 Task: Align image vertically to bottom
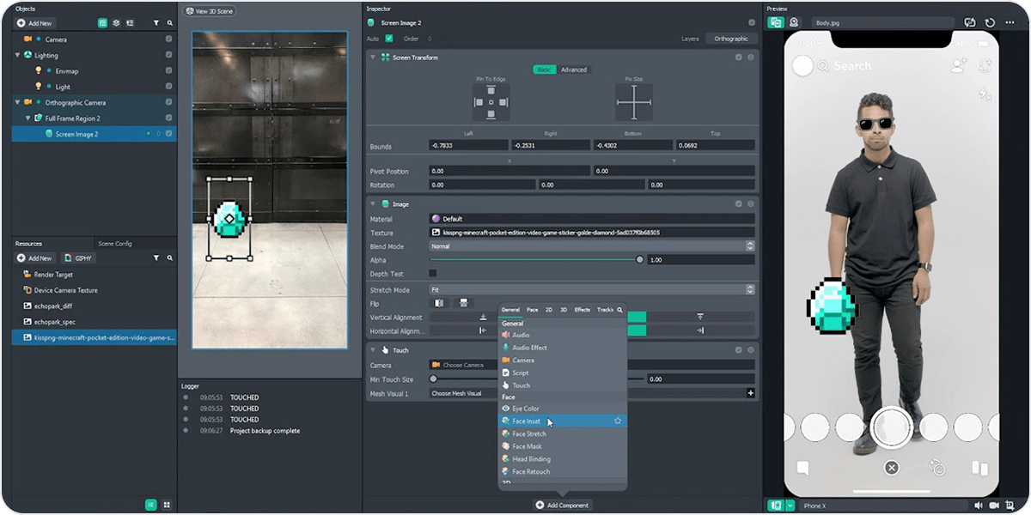coord(483,318)
